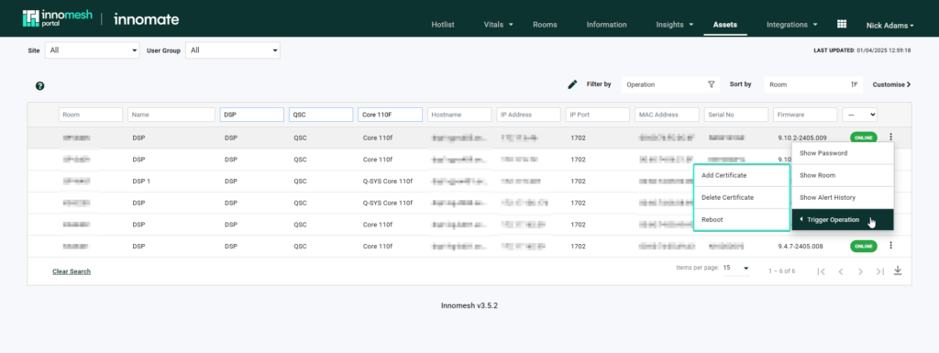
Task: Click the Clear Search link
Action: coord(72,271)
